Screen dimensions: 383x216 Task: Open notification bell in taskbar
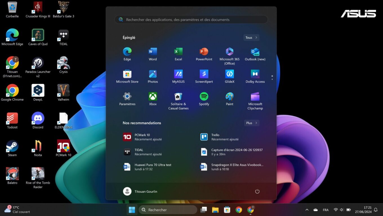pos(376,210)
